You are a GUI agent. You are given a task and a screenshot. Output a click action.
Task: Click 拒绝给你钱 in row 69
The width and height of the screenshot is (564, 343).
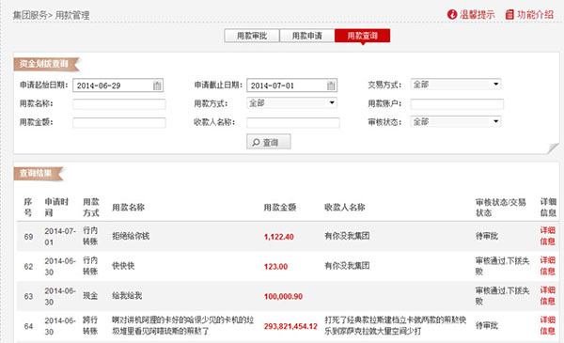click(x=131, y=236)
